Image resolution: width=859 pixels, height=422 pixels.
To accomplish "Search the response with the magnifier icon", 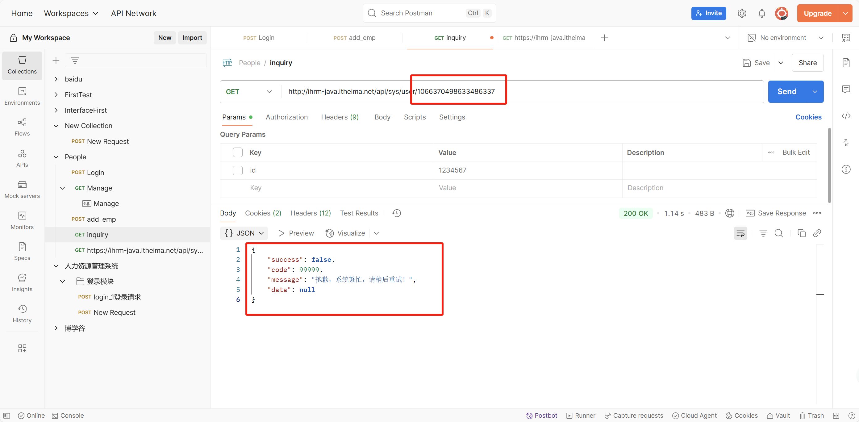I will [779, 233].
